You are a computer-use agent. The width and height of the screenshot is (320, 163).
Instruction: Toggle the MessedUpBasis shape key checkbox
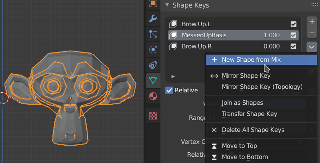tap(293, 35)
